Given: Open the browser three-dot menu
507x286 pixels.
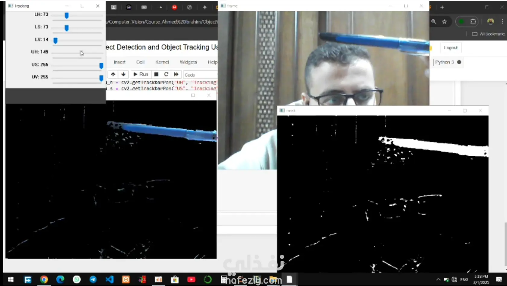Looking at the screenshot, I should pyautogui.click(x=502, y=22).
